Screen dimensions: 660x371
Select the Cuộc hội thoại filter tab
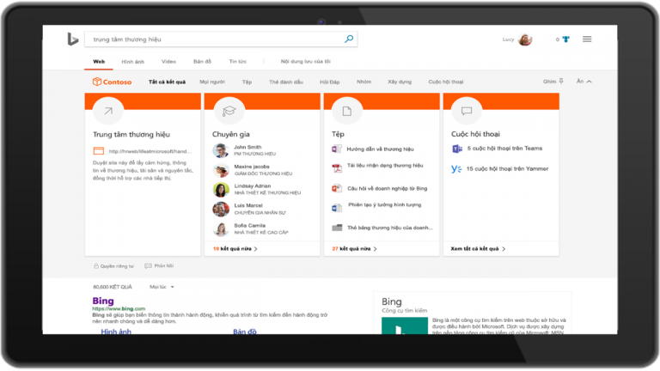pos(446,82)
